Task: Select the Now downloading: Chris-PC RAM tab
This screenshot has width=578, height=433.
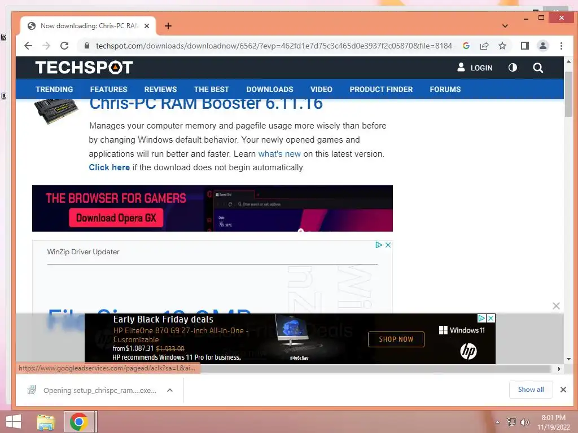Action: click(x=87, y=26)
